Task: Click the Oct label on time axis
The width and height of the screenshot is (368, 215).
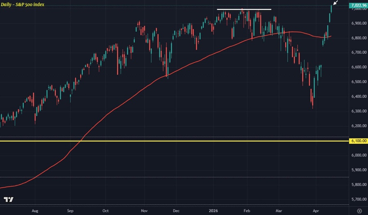Action: click(105, 211)
